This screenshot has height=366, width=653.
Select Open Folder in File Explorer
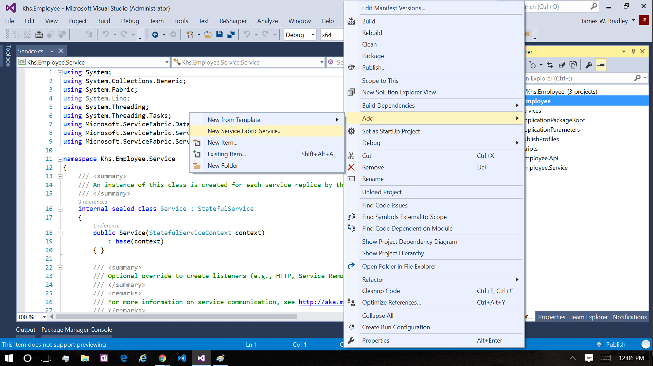click(434, 267)
